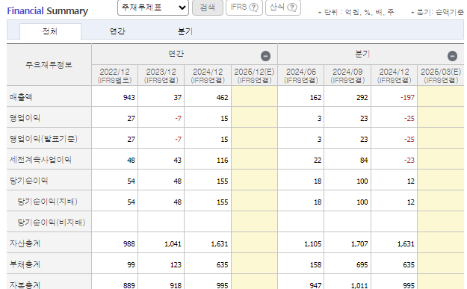Click the 주요재무정보 header cell
This screenshot has width=467, height=289.
(x=49, y=64)
